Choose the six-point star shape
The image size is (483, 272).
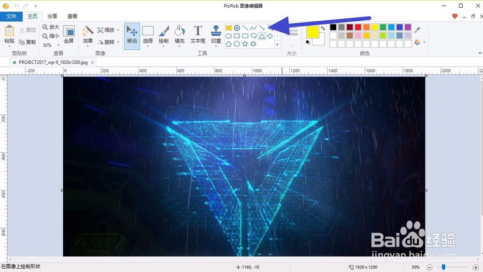pos(254,44)
